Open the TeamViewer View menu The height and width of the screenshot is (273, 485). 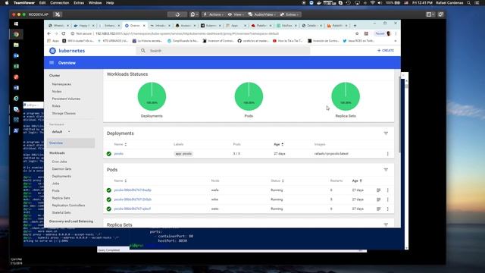tap(236, 14)
